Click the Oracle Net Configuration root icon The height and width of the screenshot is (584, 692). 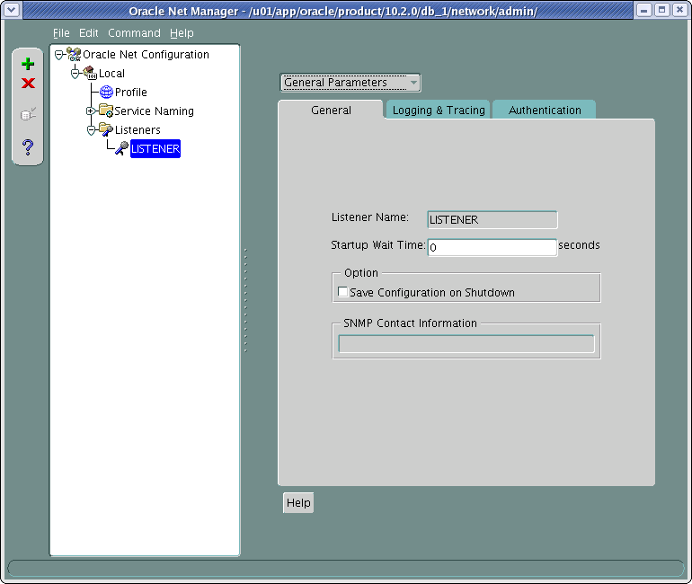pyautogui.click(x=74, y=54)
